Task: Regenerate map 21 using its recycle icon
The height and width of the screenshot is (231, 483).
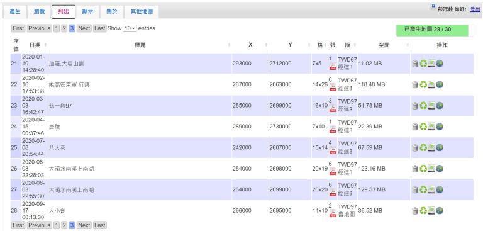Action: [x=423, y=64]
